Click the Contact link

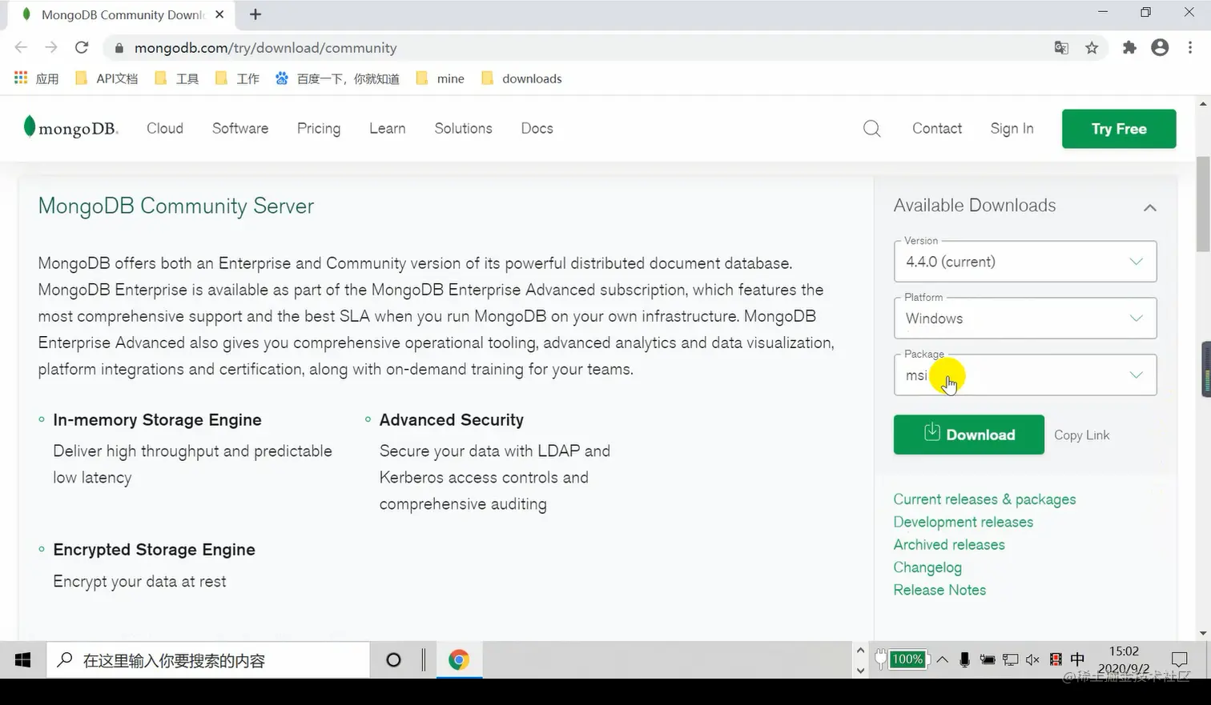[x=937, y=128]
